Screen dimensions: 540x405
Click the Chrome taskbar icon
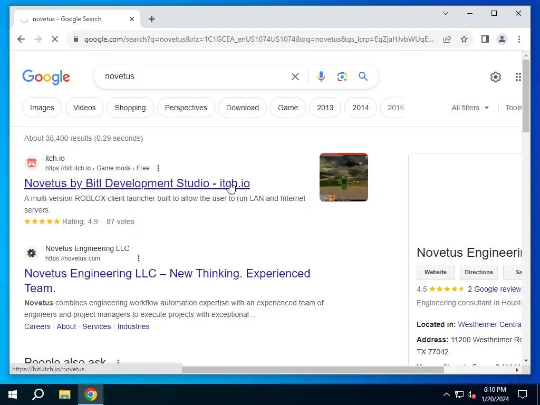(x=91, y=394)
